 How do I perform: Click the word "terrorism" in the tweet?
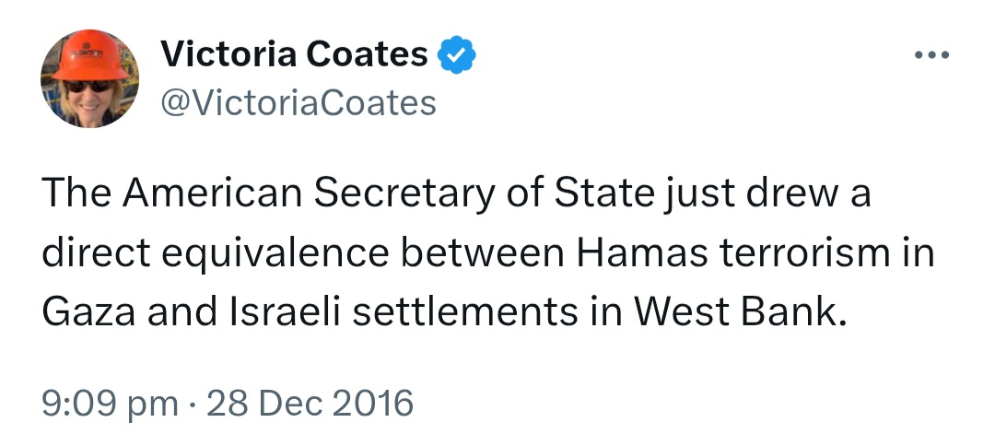point(808,254)
